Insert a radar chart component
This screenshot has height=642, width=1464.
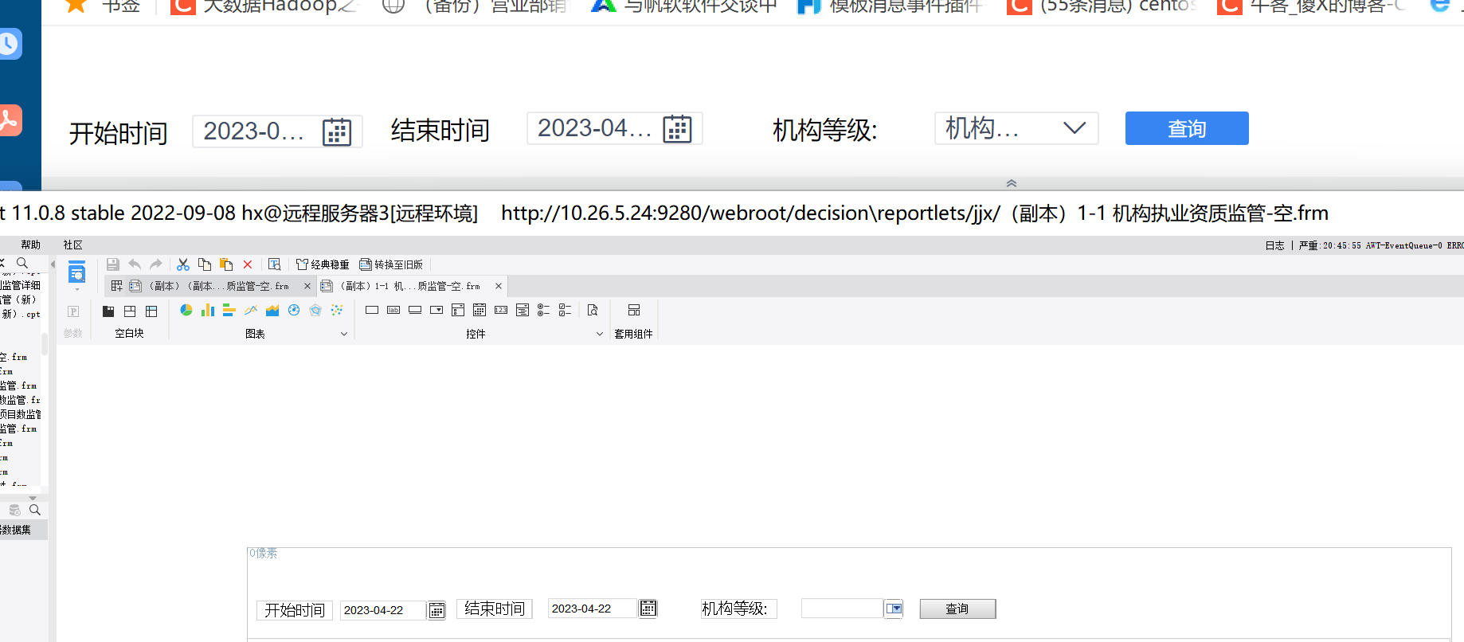point(315,310)
